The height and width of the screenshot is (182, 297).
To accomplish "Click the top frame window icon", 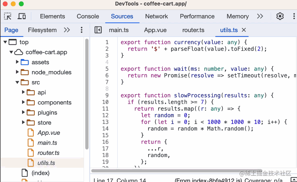I will click(x=13, y=42).
